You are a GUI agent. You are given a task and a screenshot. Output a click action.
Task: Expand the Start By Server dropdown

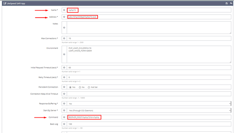(149, 111)
